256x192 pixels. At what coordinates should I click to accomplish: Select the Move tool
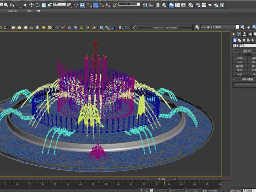[31, 4]
